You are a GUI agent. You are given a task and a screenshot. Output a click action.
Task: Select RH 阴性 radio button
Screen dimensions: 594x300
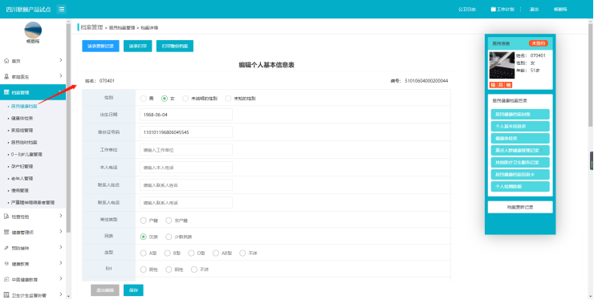tap(143, 270)
